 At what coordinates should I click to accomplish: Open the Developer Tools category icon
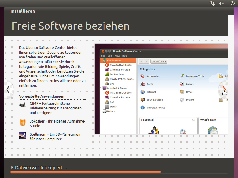tap(182, 76)
